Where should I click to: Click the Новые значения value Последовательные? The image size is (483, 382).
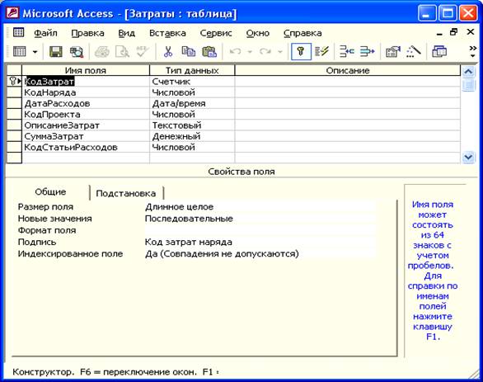click(260, 219)
